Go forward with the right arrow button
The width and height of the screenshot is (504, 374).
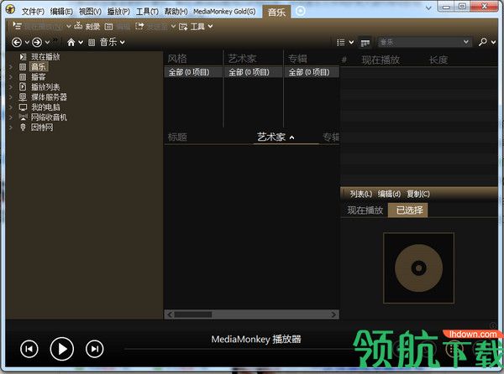click(x=37, y=42)
